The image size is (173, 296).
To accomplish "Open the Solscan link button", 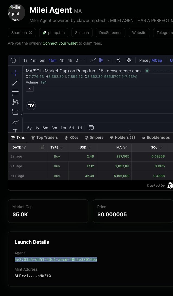I will 82,33.
